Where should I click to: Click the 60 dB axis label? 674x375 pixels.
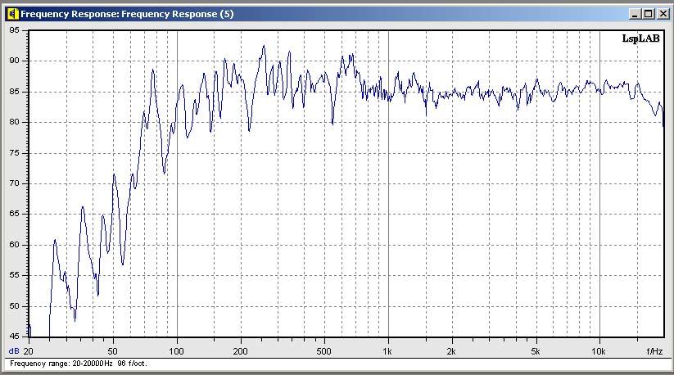click(x=14, y=245)
